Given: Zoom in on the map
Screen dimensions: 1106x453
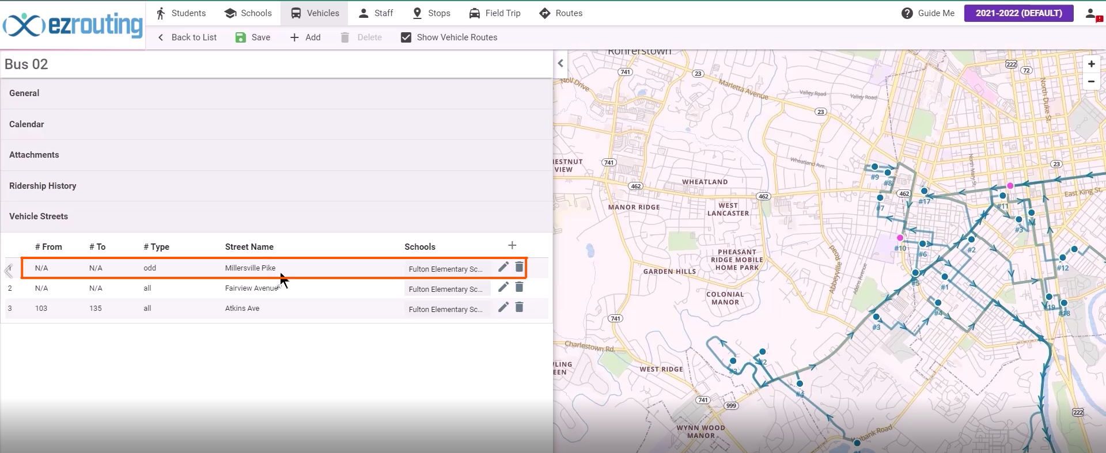Looking at the screenshot, I should (x=1091, y=64).
